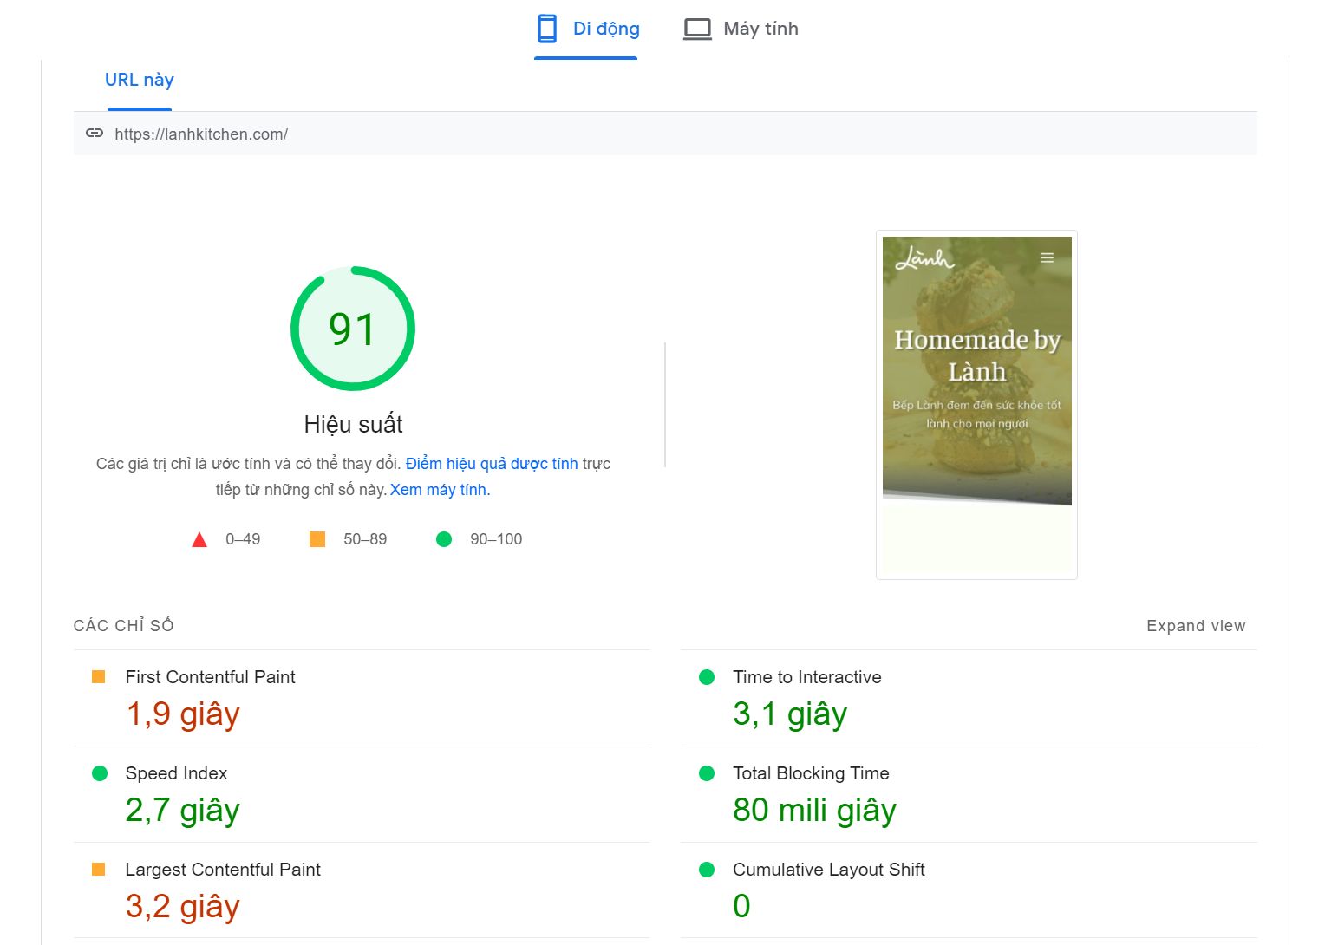Screen dimensions: 1325x945
Task: Click green dot beside Time to Interactive
Action: 707,677
